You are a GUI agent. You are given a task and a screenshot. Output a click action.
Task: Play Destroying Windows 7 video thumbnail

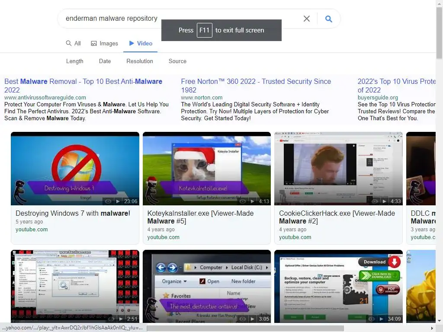click(x=75, y=169)
